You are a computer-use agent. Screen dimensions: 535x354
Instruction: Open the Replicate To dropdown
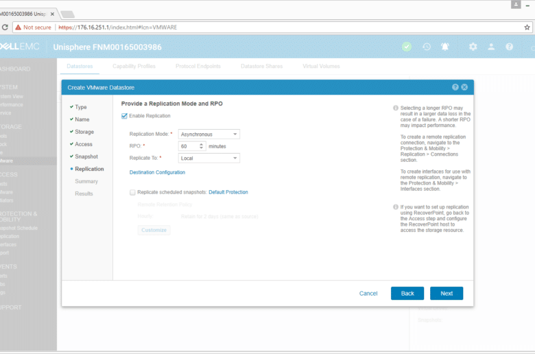point(209,158)
